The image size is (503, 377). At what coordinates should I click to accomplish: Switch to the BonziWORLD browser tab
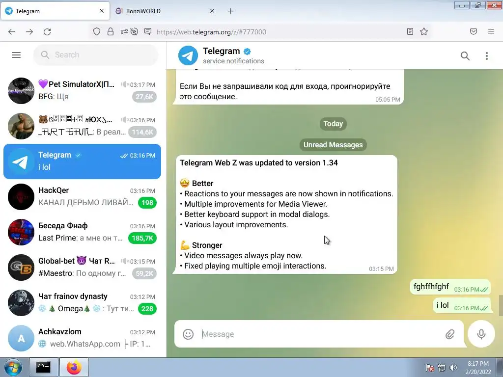165,11
